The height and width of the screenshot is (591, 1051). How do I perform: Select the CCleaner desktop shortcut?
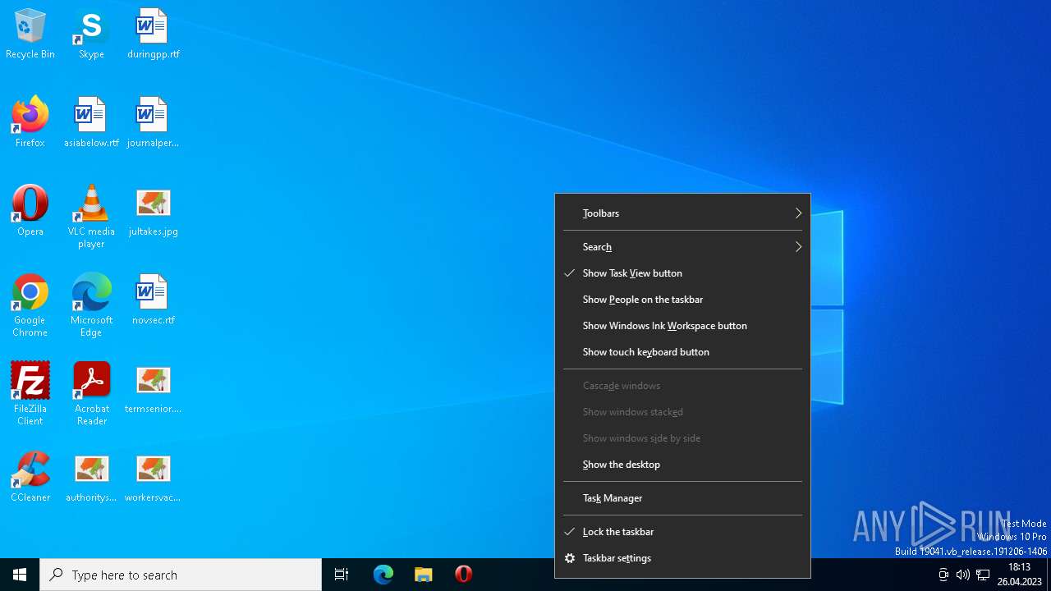(30, 477)
